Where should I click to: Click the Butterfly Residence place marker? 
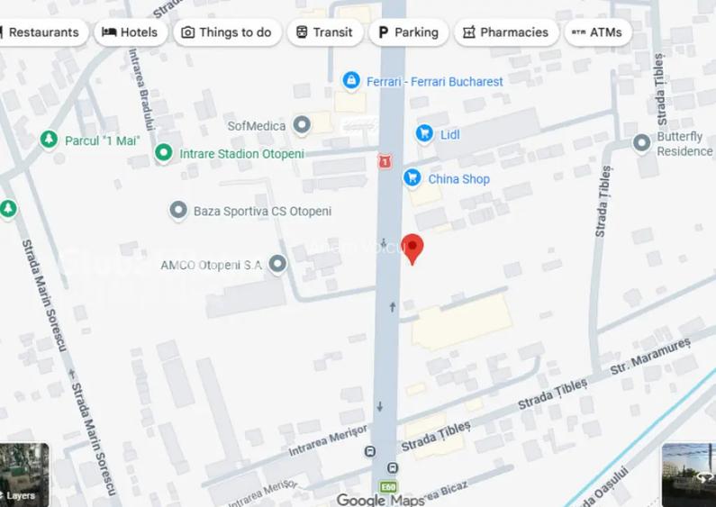641,143
